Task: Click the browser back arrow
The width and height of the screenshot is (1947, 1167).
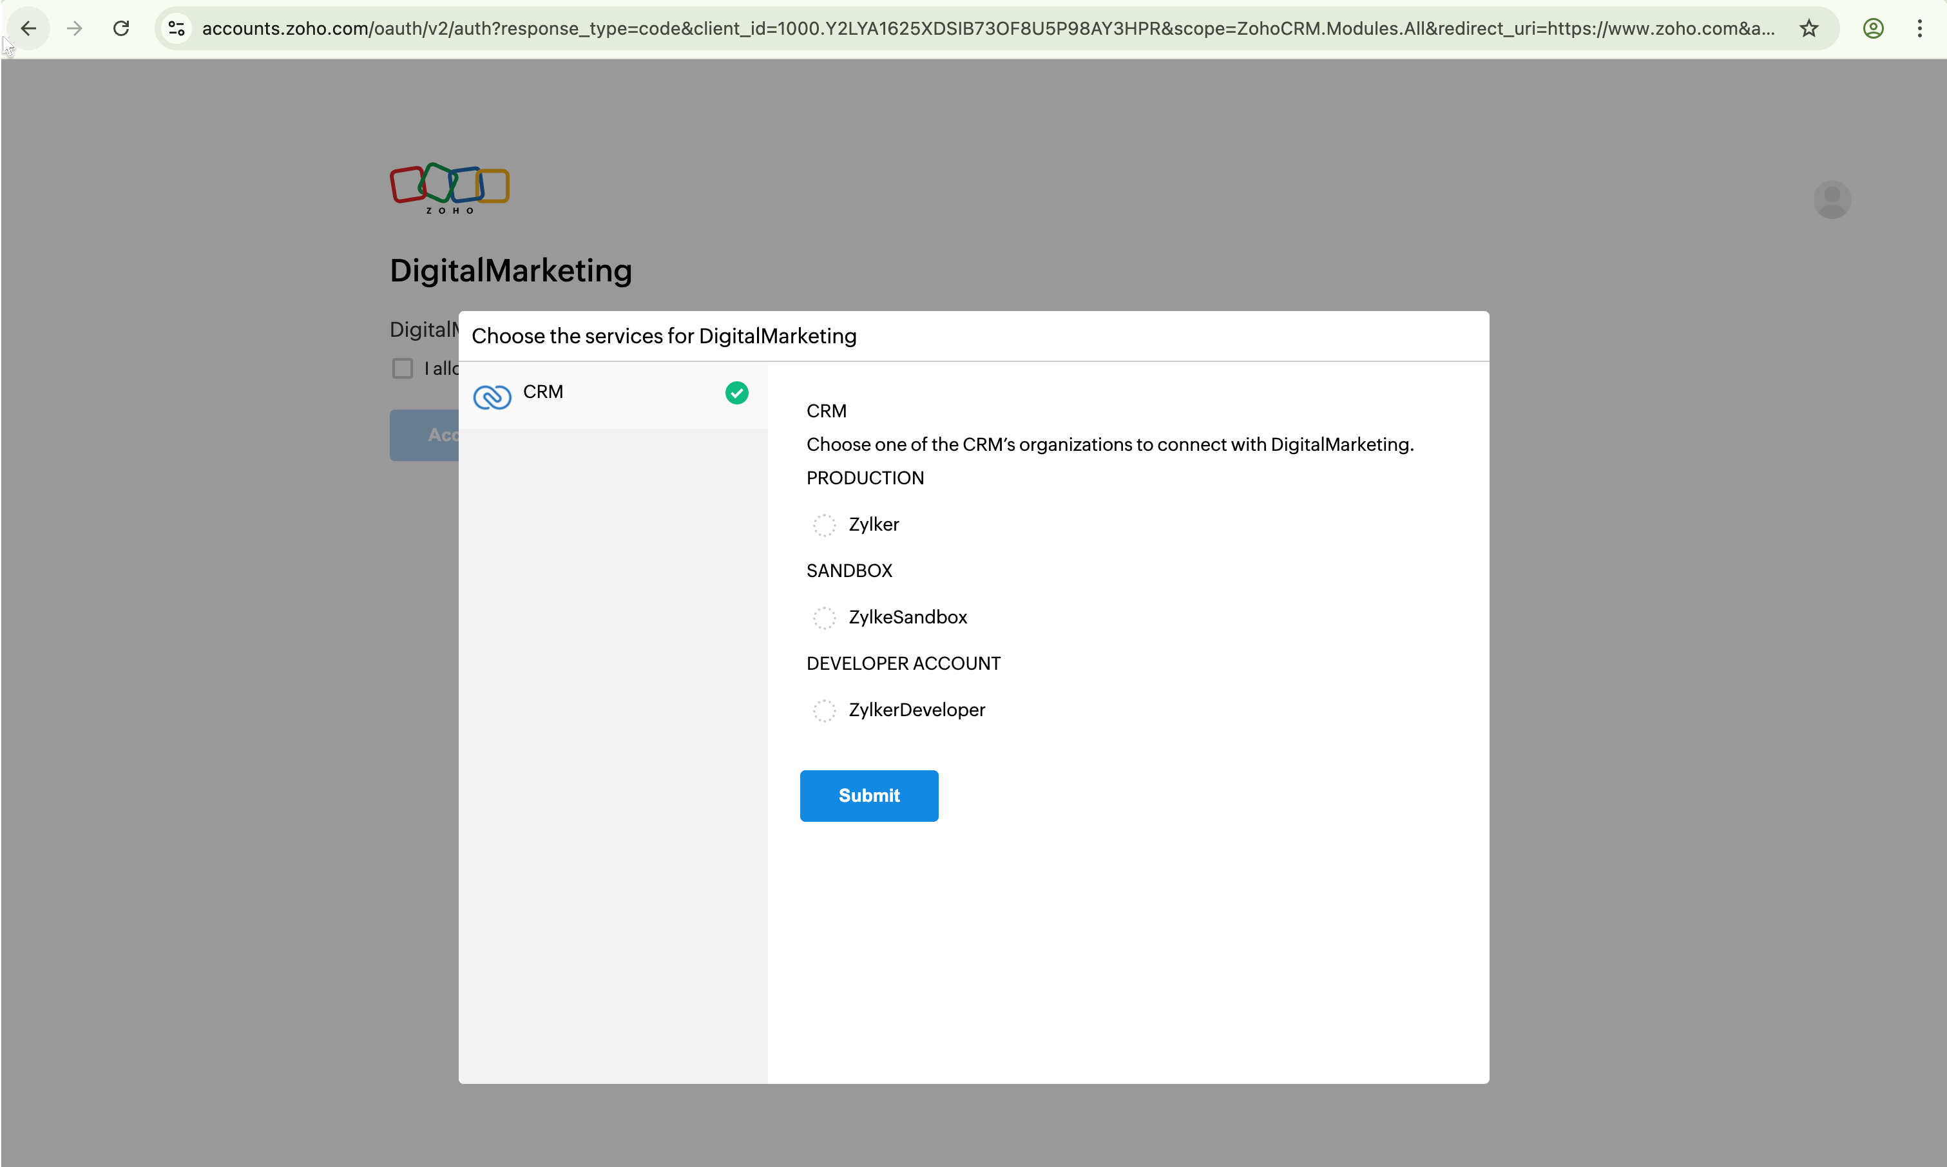Action: (x=29, y=29)
